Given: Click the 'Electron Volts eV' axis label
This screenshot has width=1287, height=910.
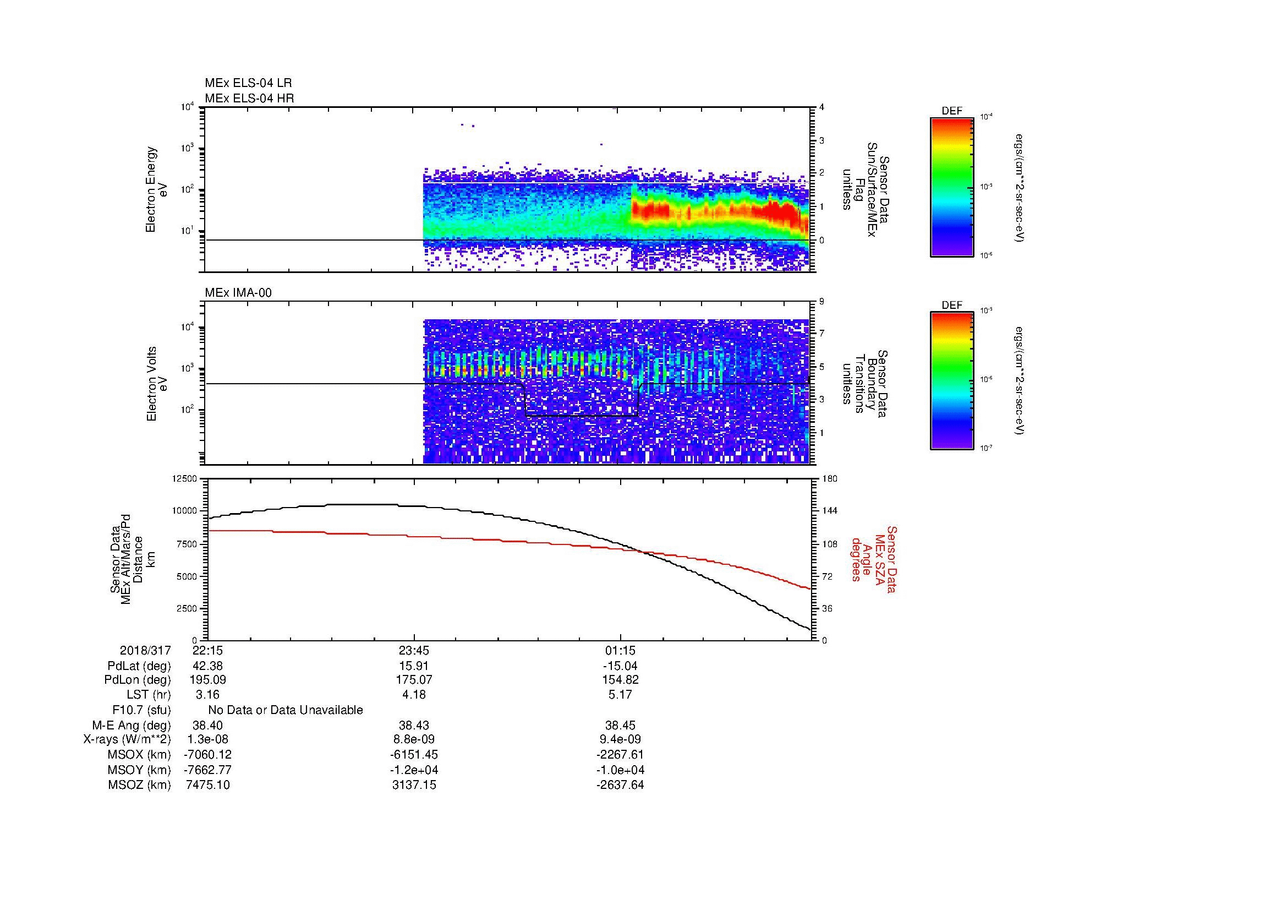Looking at the screenshot, I should click(157, 384).
